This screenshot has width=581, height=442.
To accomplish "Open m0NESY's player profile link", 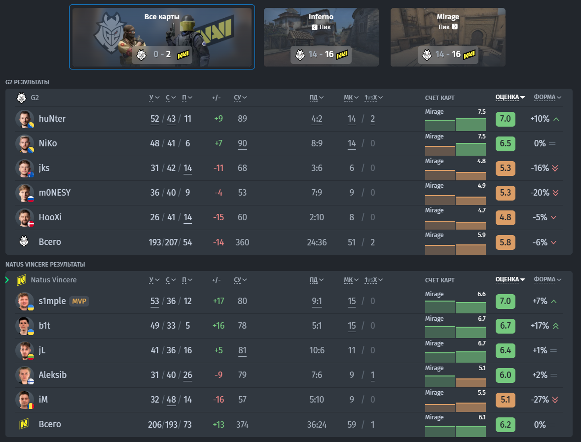I will (x=54, y=193).
